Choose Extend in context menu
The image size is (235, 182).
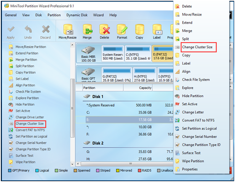click(187, 23)
